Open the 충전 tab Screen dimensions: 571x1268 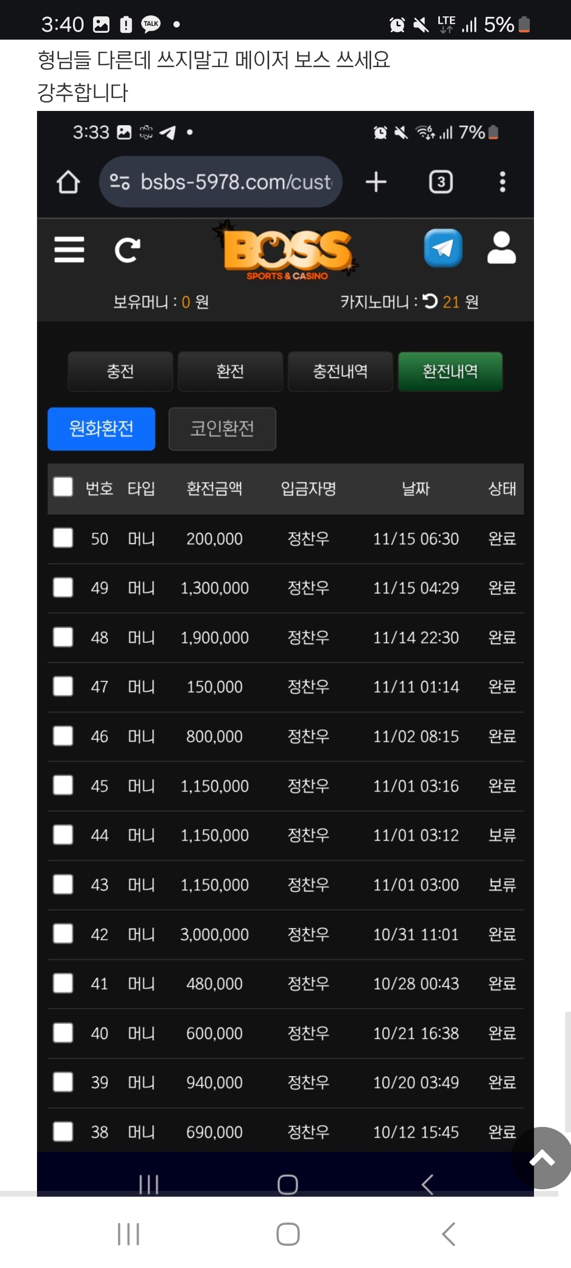121,371
